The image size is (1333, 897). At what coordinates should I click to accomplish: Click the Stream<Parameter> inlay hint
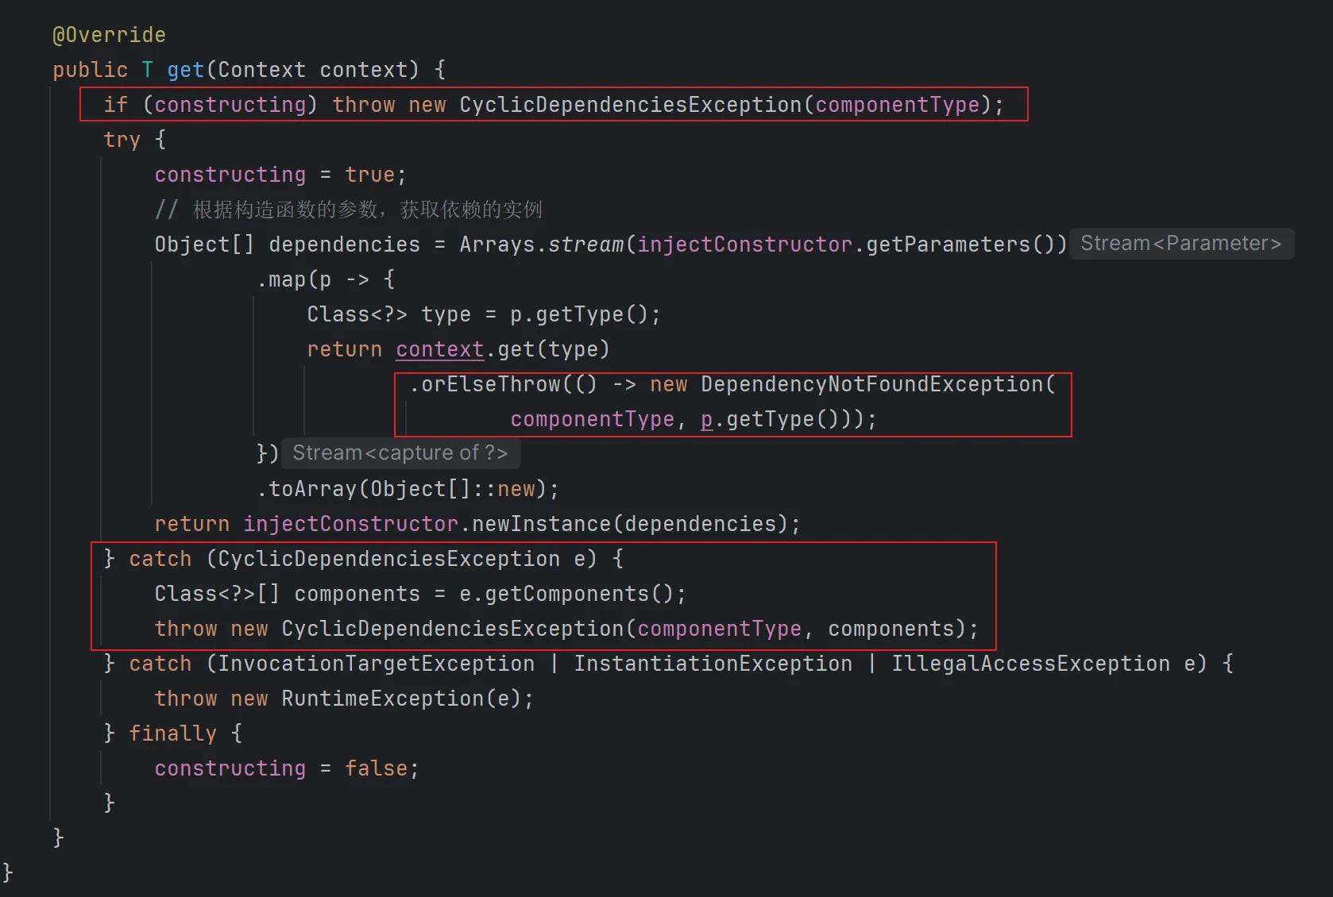[1180, 244]
